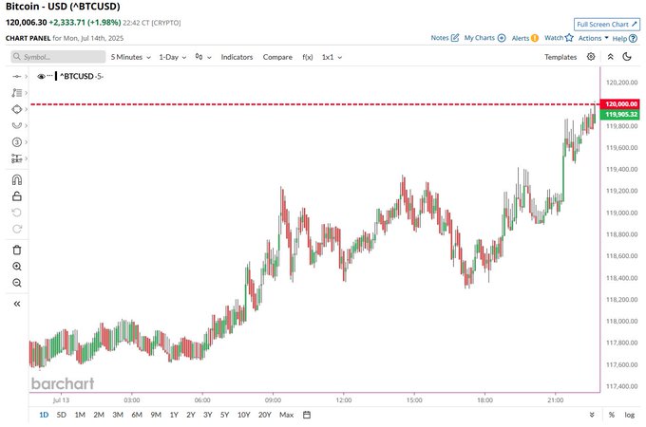This screenshot has width=646, height=427.
Task: Enable the magnet snap tool
Action: pyautogui.click(x=17, y=179)
